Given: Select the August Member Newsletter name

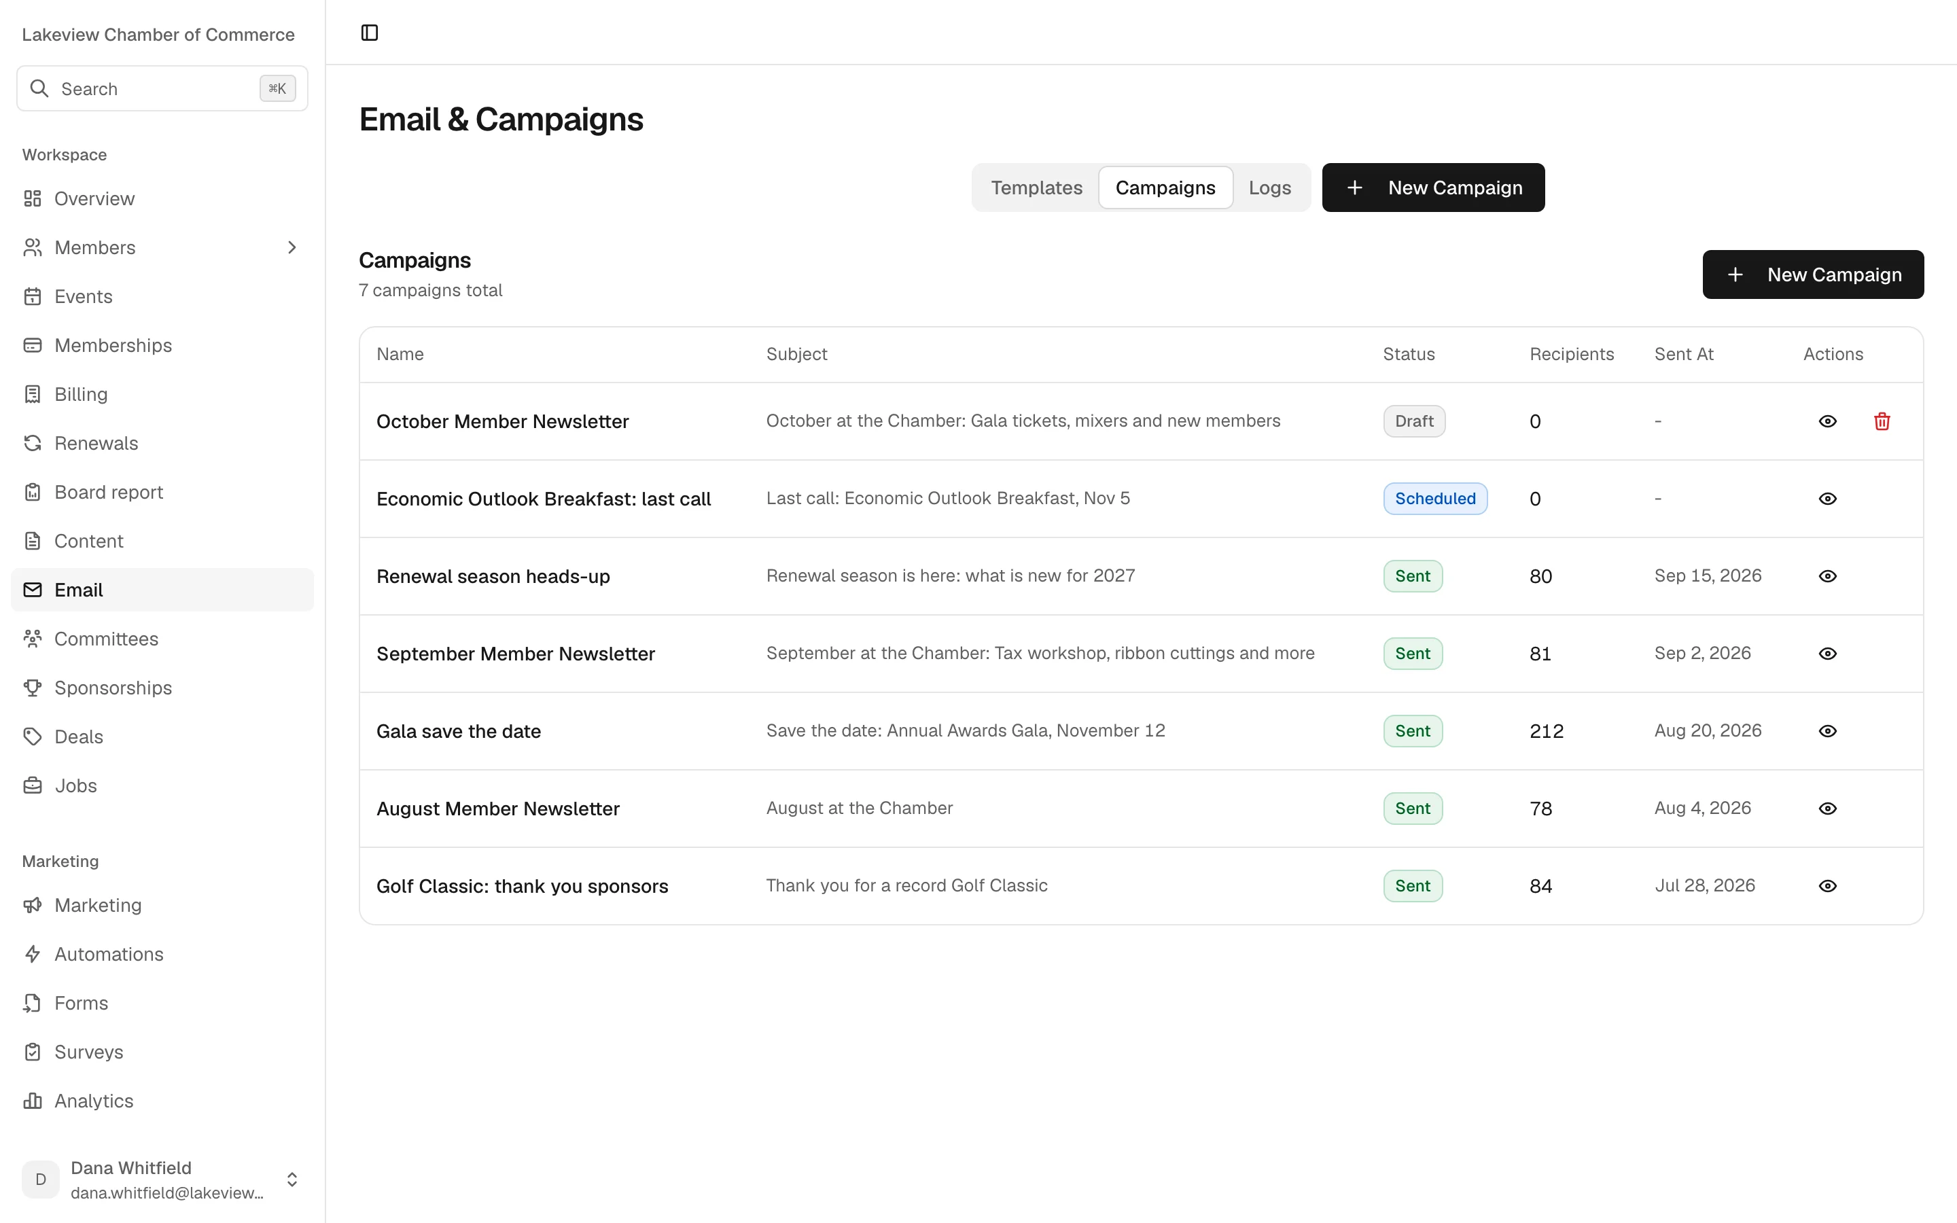Looking at the screenshot, I should [x=498, y=809].
